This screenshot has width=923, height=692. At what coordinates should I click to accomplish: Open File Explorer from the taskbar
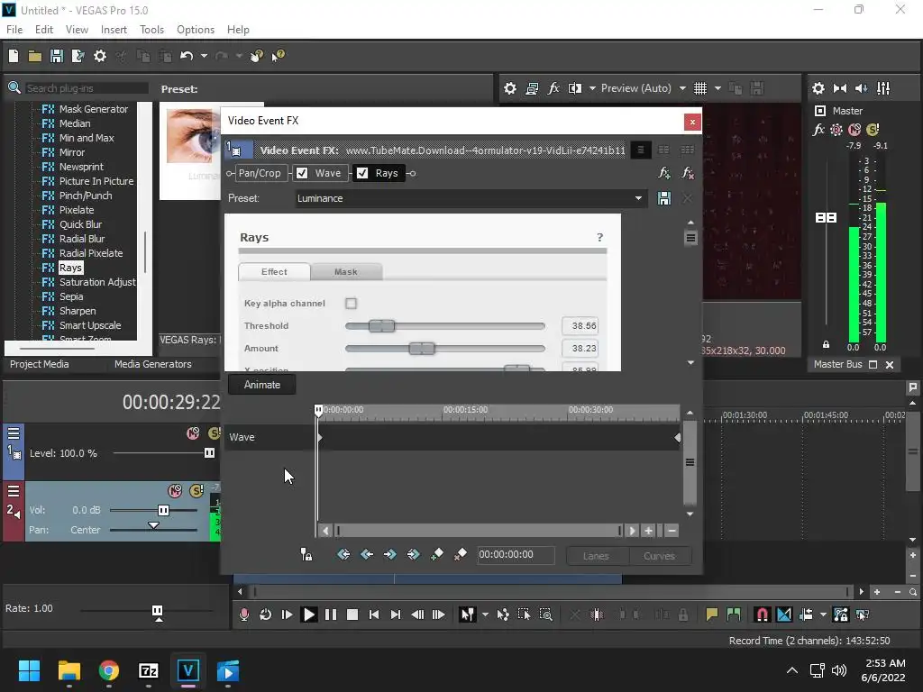click(x=69, y=670)
